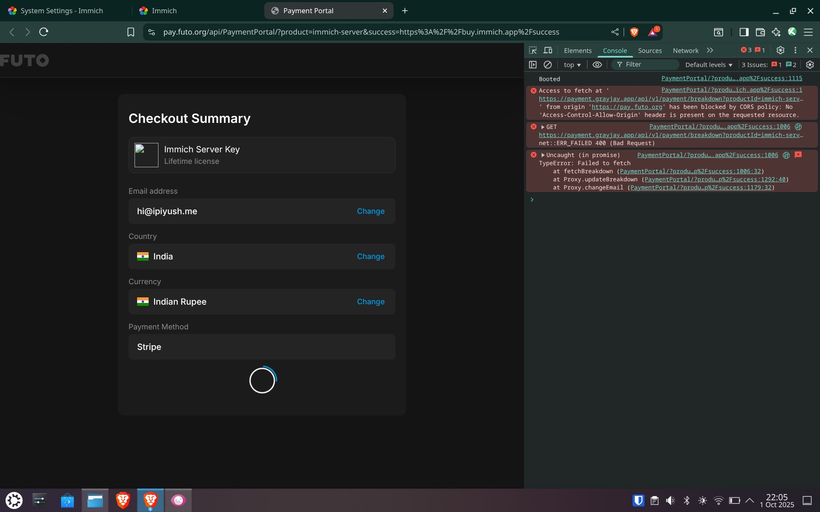Click the inspect element picker icon

(x=533, y=50)
